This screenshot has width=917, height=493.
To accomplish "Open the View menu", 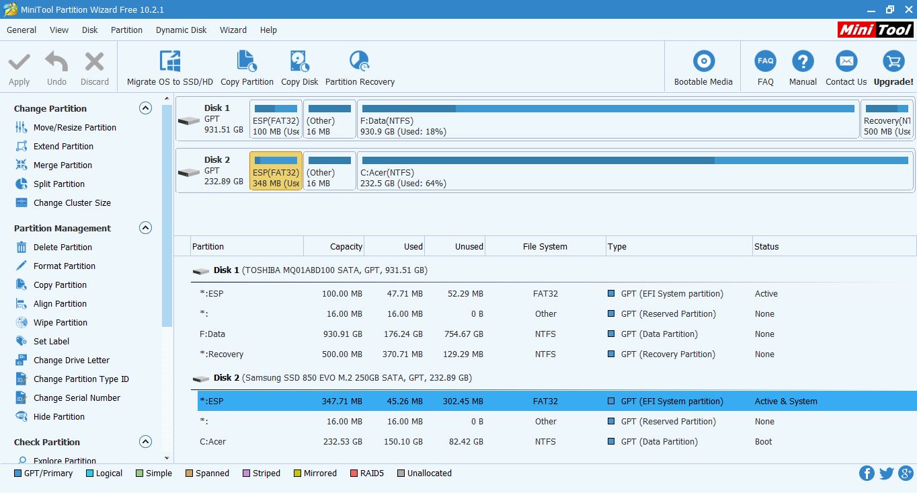I will pos(59,30).
